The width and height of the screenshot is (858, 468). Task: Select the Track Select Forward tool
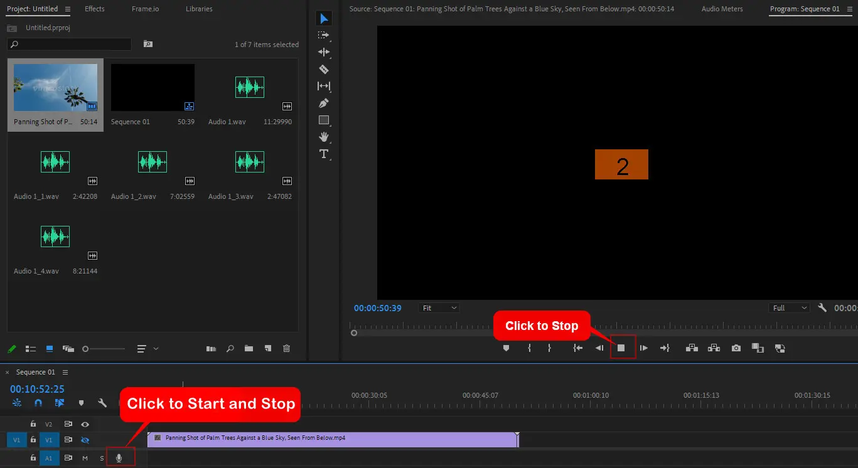pos(324,36)
